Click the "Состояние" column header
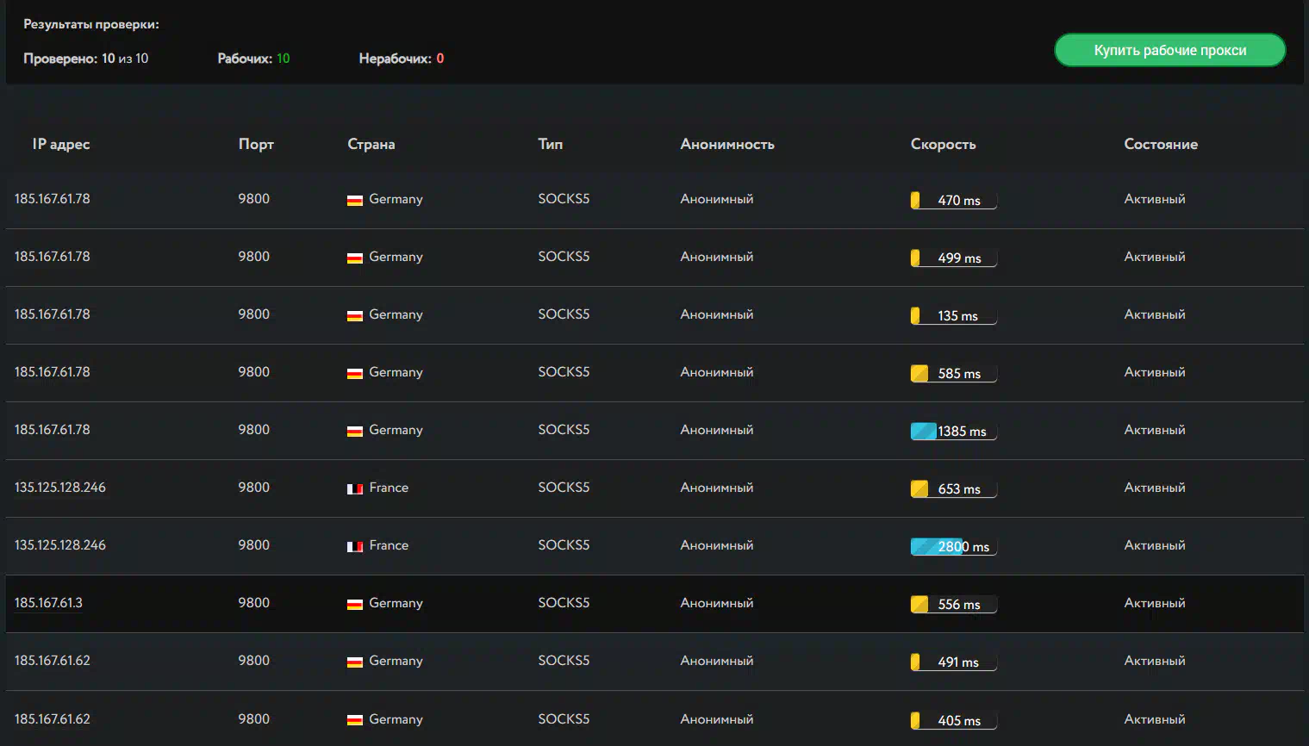This screenshot has height=746, width=1309. pos(1161,144)
